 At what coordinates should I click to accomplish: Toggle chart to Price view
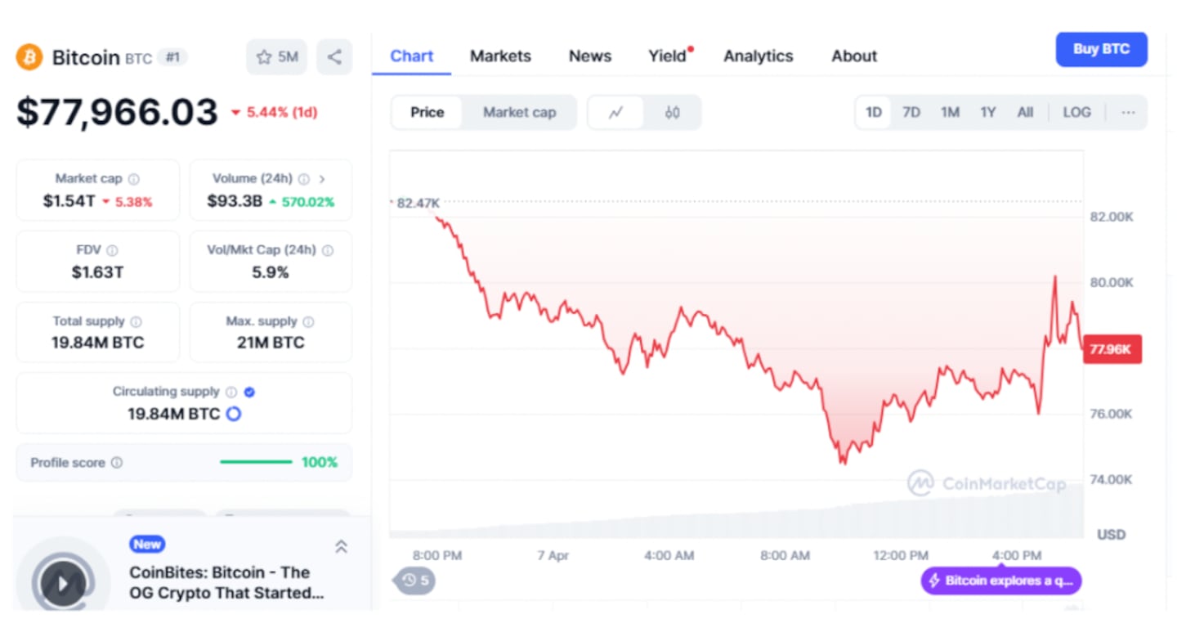click(x=427, y=113)
